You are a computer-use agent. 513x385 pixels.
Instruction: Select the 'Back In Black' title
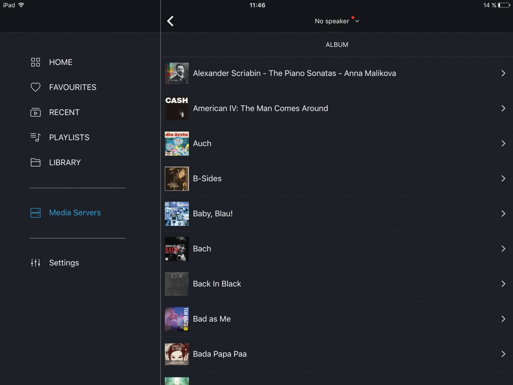tap(217, 284)
